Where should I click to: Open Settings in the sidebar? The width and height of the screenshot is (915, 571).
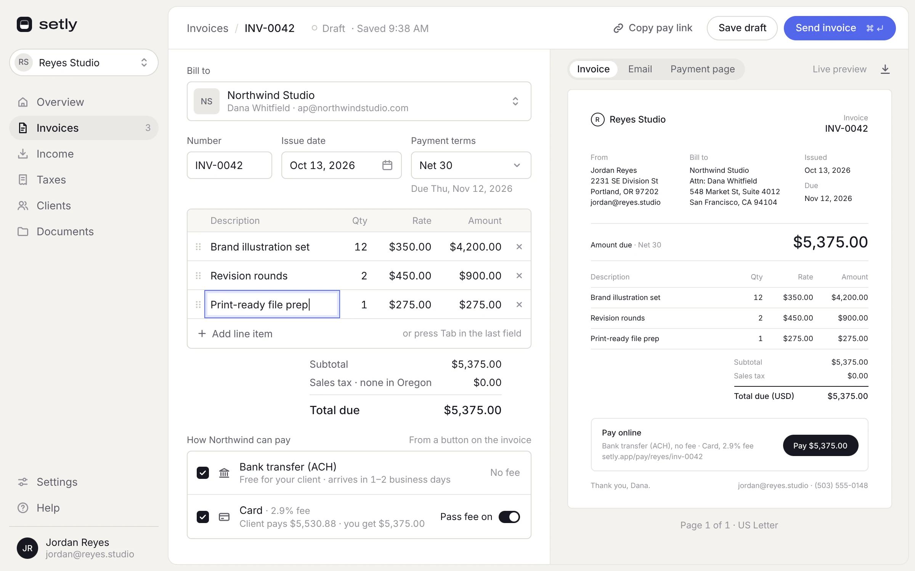84,482
